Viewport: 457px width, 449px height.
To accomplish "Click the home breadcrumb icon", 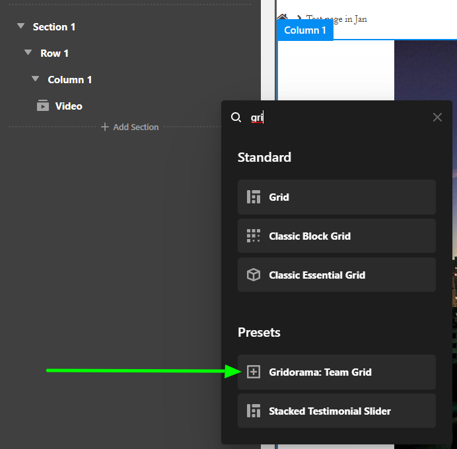I will (282, 17).
